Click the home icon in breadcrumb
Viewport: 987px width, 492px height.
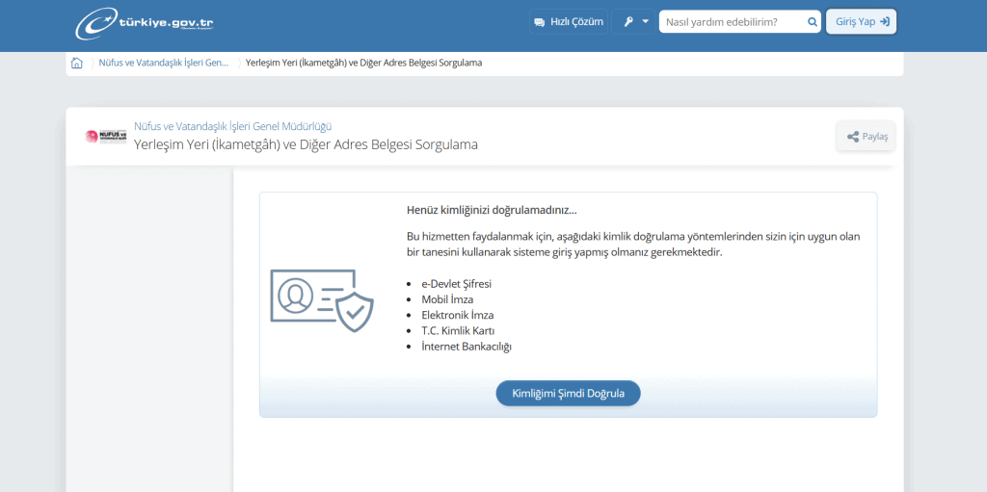(x=77, y=63)
